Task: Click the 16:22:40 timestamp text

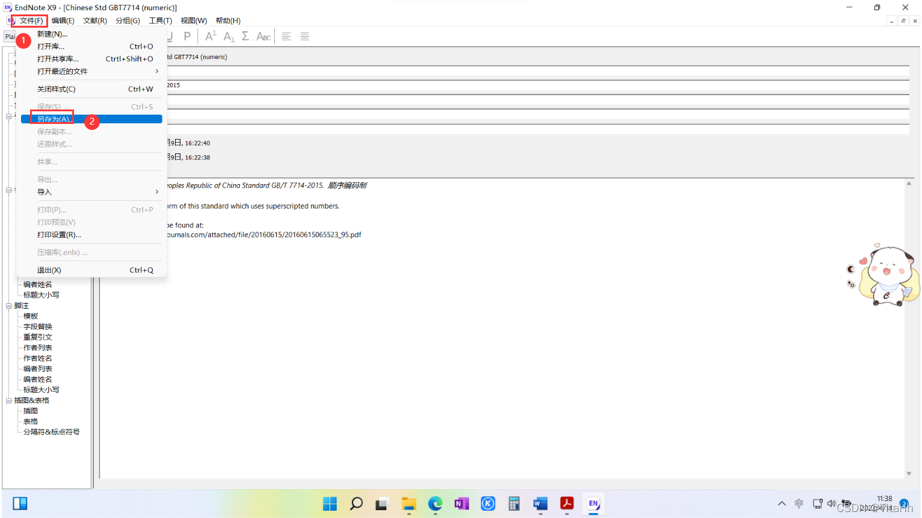Action: click(x=197, y=143)
